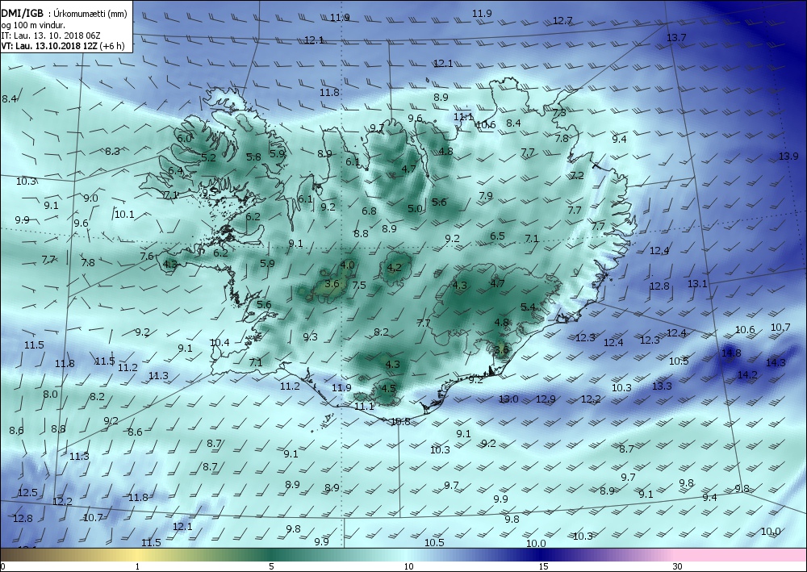This screenshot has width=807, height=572.
Task: Click the "10.4" value on the map
Action: tap(220, 342)
